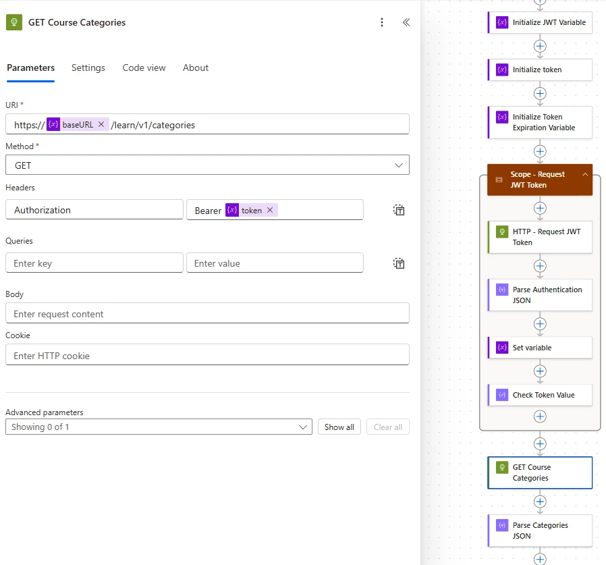The width and height of the screenshot is (606, 565).
Task: Click the add-step plus below Initialize token
Action: tap(540, 93)
